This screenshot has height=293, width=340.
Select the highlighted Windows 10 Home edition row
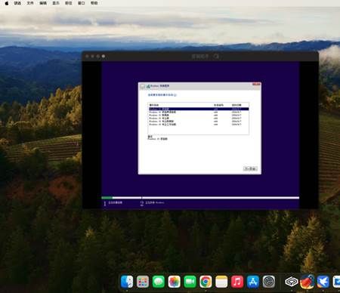(x=199, y=109)
